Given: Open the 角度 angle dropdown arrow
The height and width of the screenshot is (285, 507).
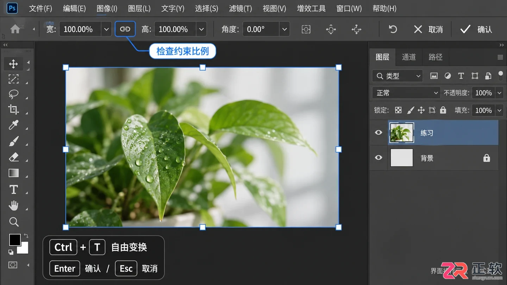Looking at the screenshot, I should [x=284, y=29].
